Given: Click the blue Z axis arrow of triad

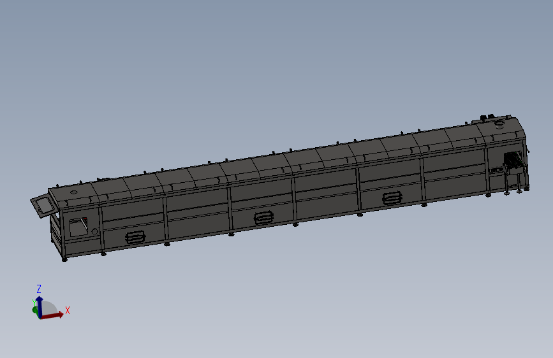Looking at the screenshot, I should click(x=40, y=306).
